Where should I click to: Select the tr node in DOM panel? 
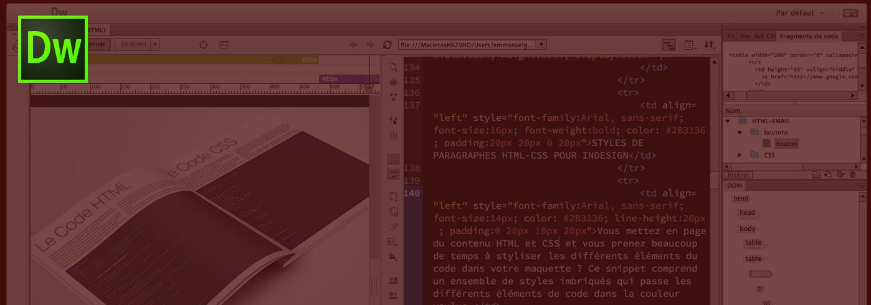(760, 289)
